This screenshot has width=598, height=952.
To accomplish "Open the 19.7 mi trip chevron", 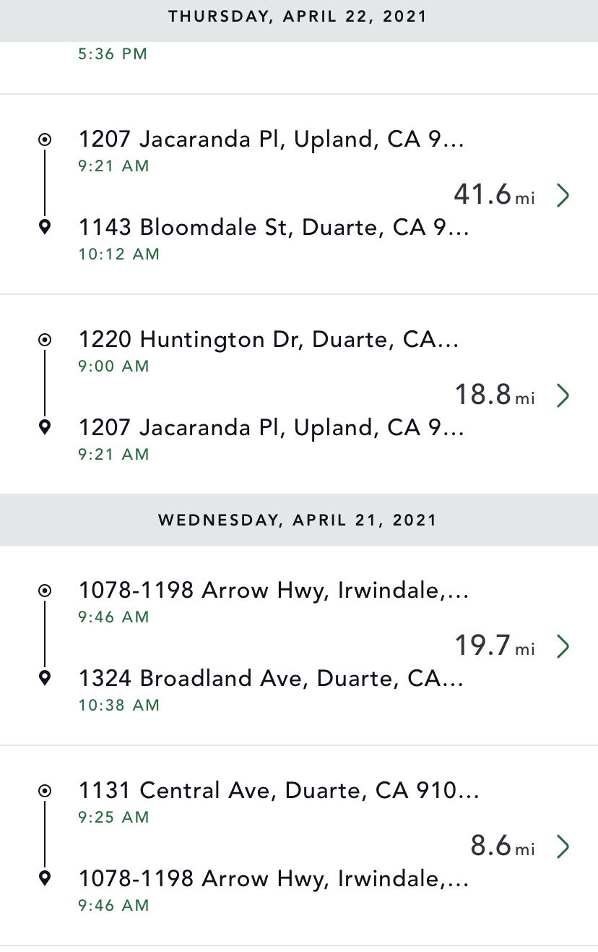I will (x=563, y=646).
